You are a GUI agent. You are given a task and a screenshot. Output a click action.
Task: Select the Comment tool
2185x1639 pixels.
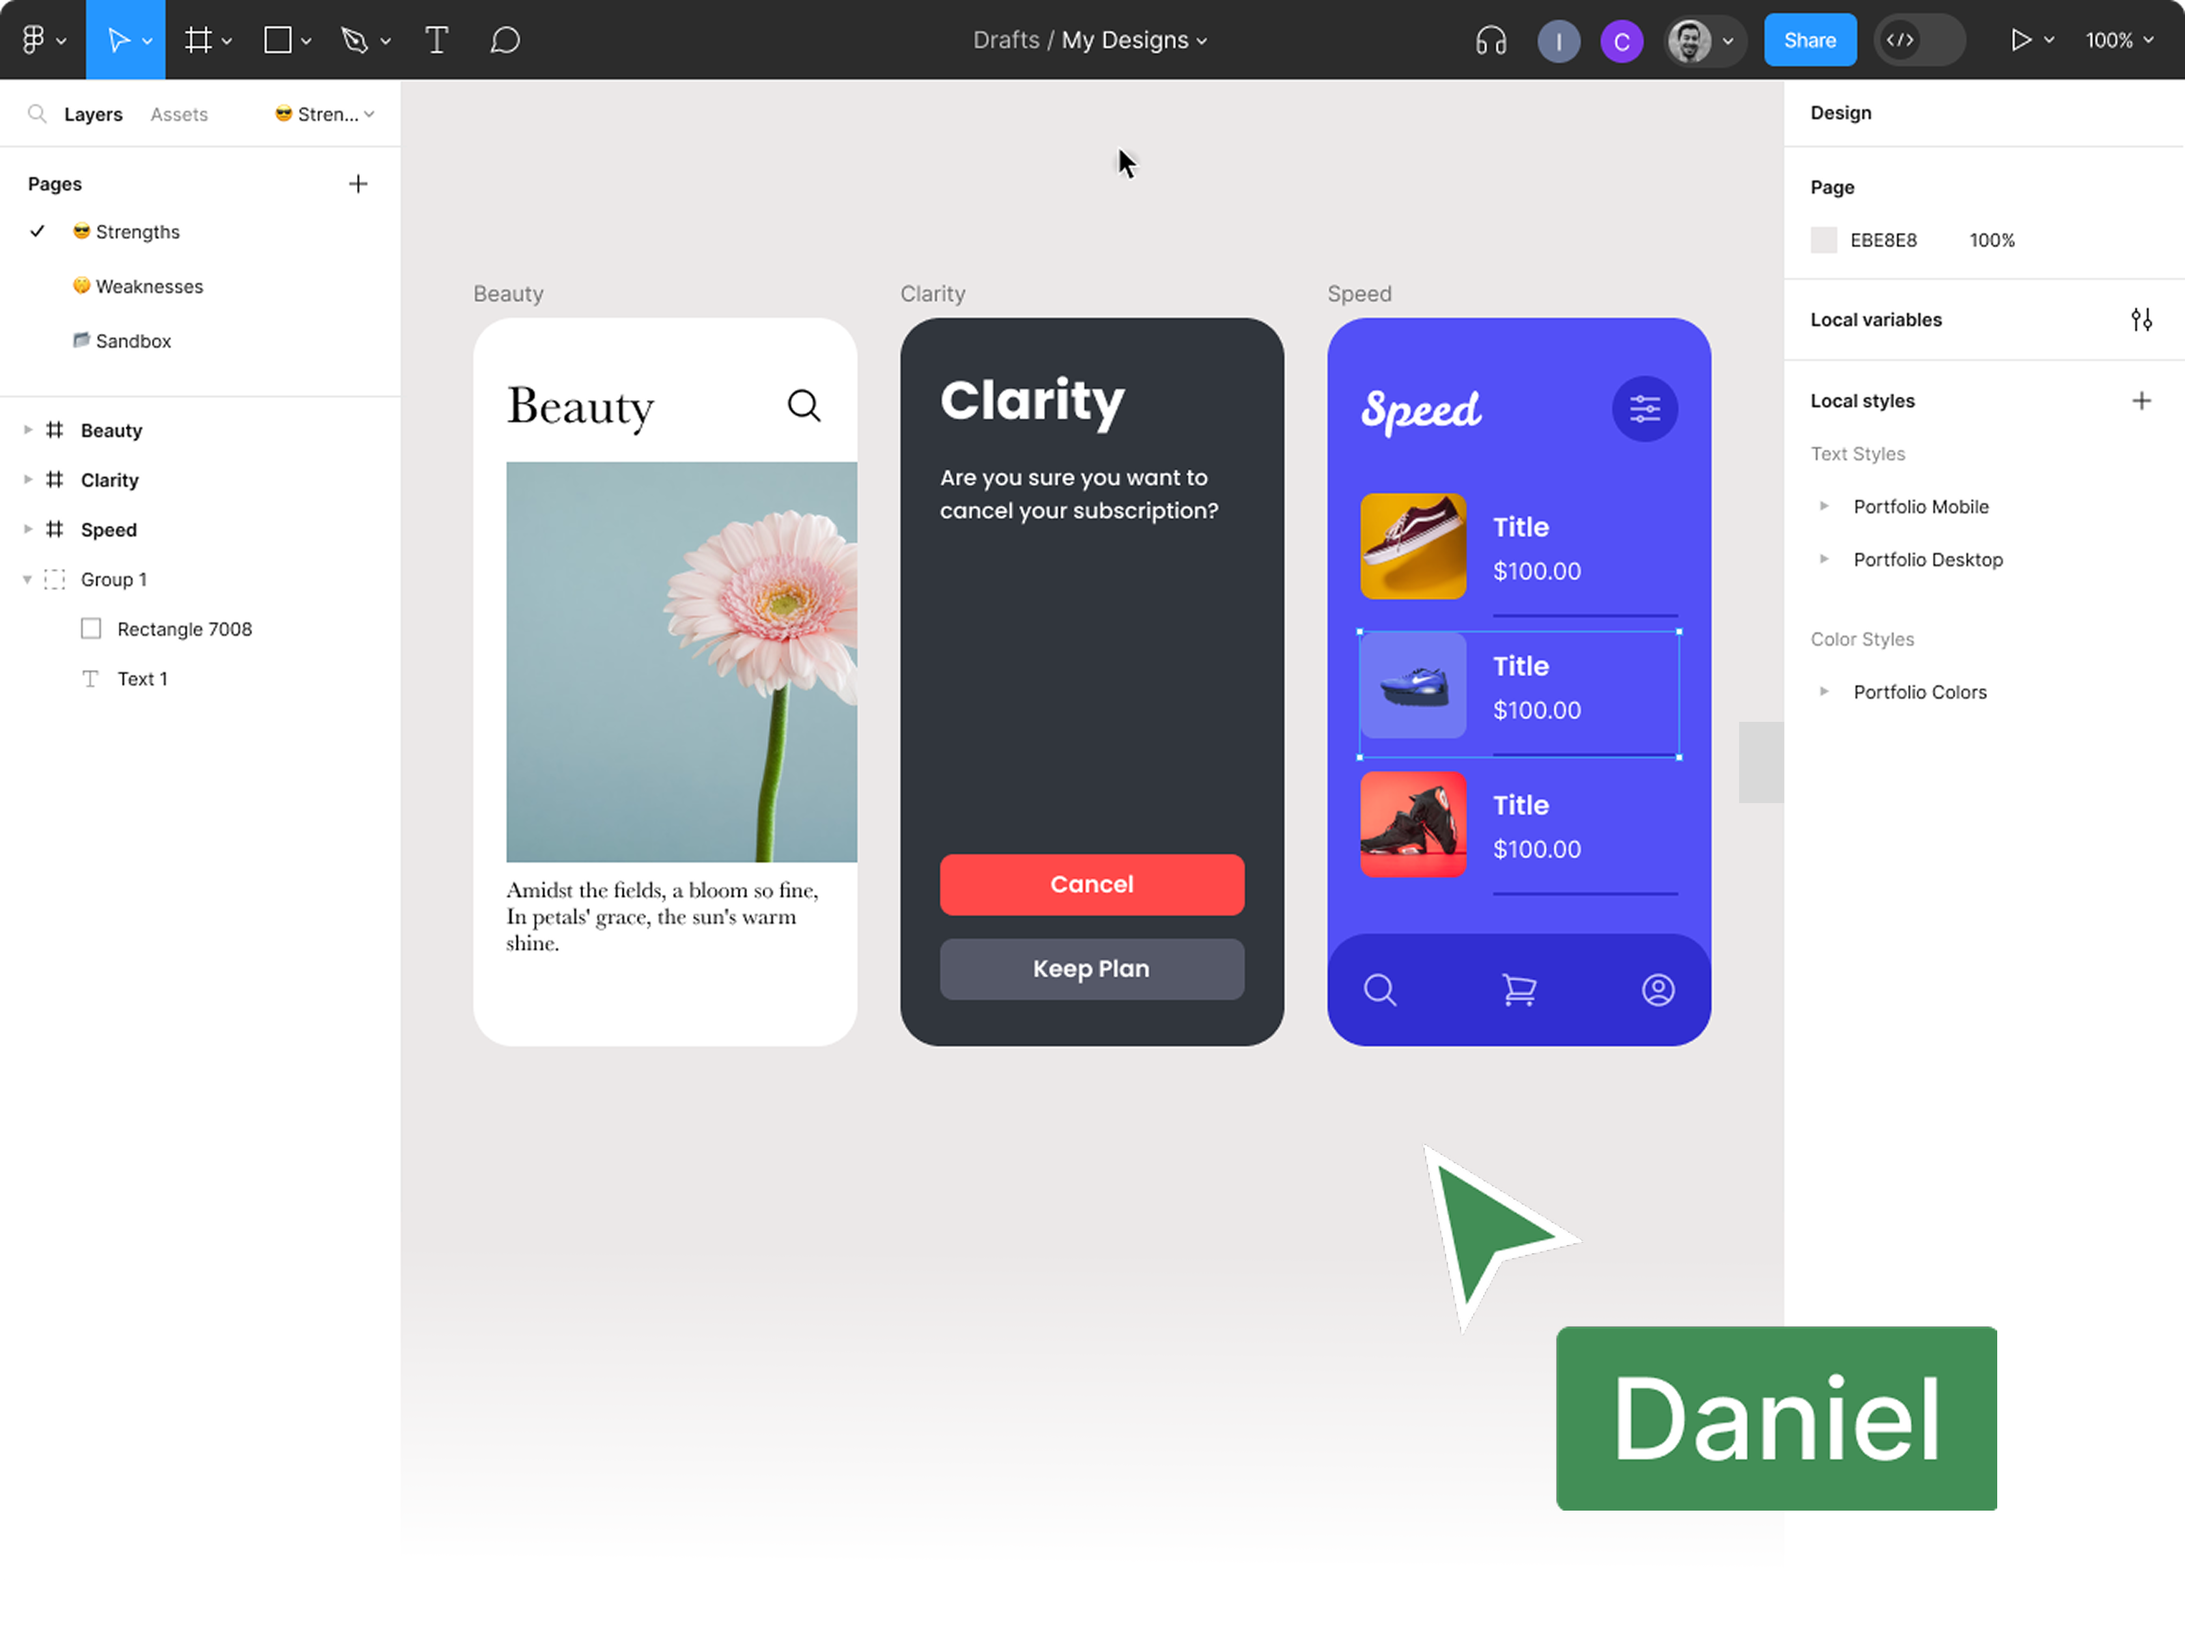[505, 40]
